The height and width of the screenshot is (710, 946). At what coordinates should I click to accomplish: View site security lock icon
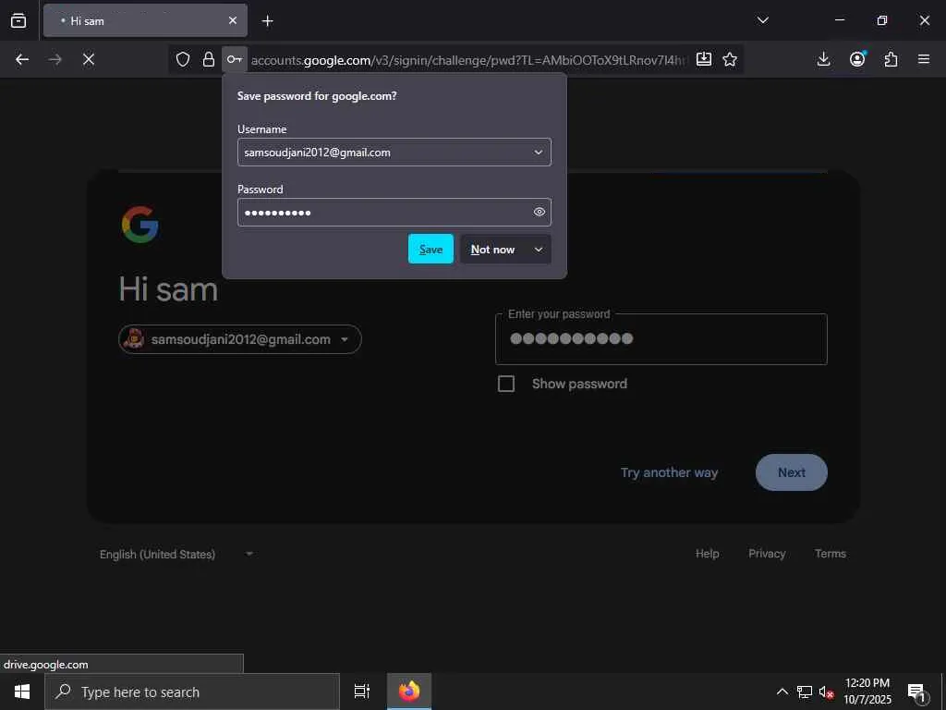(208, 59)
